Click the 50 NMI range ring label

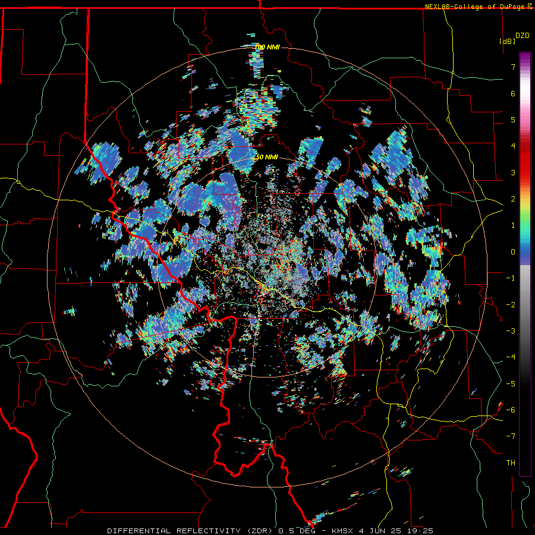[x=267, y=158]
